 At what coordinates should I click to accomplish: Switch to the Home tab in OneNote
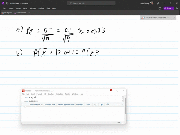[x=11, y=9]
